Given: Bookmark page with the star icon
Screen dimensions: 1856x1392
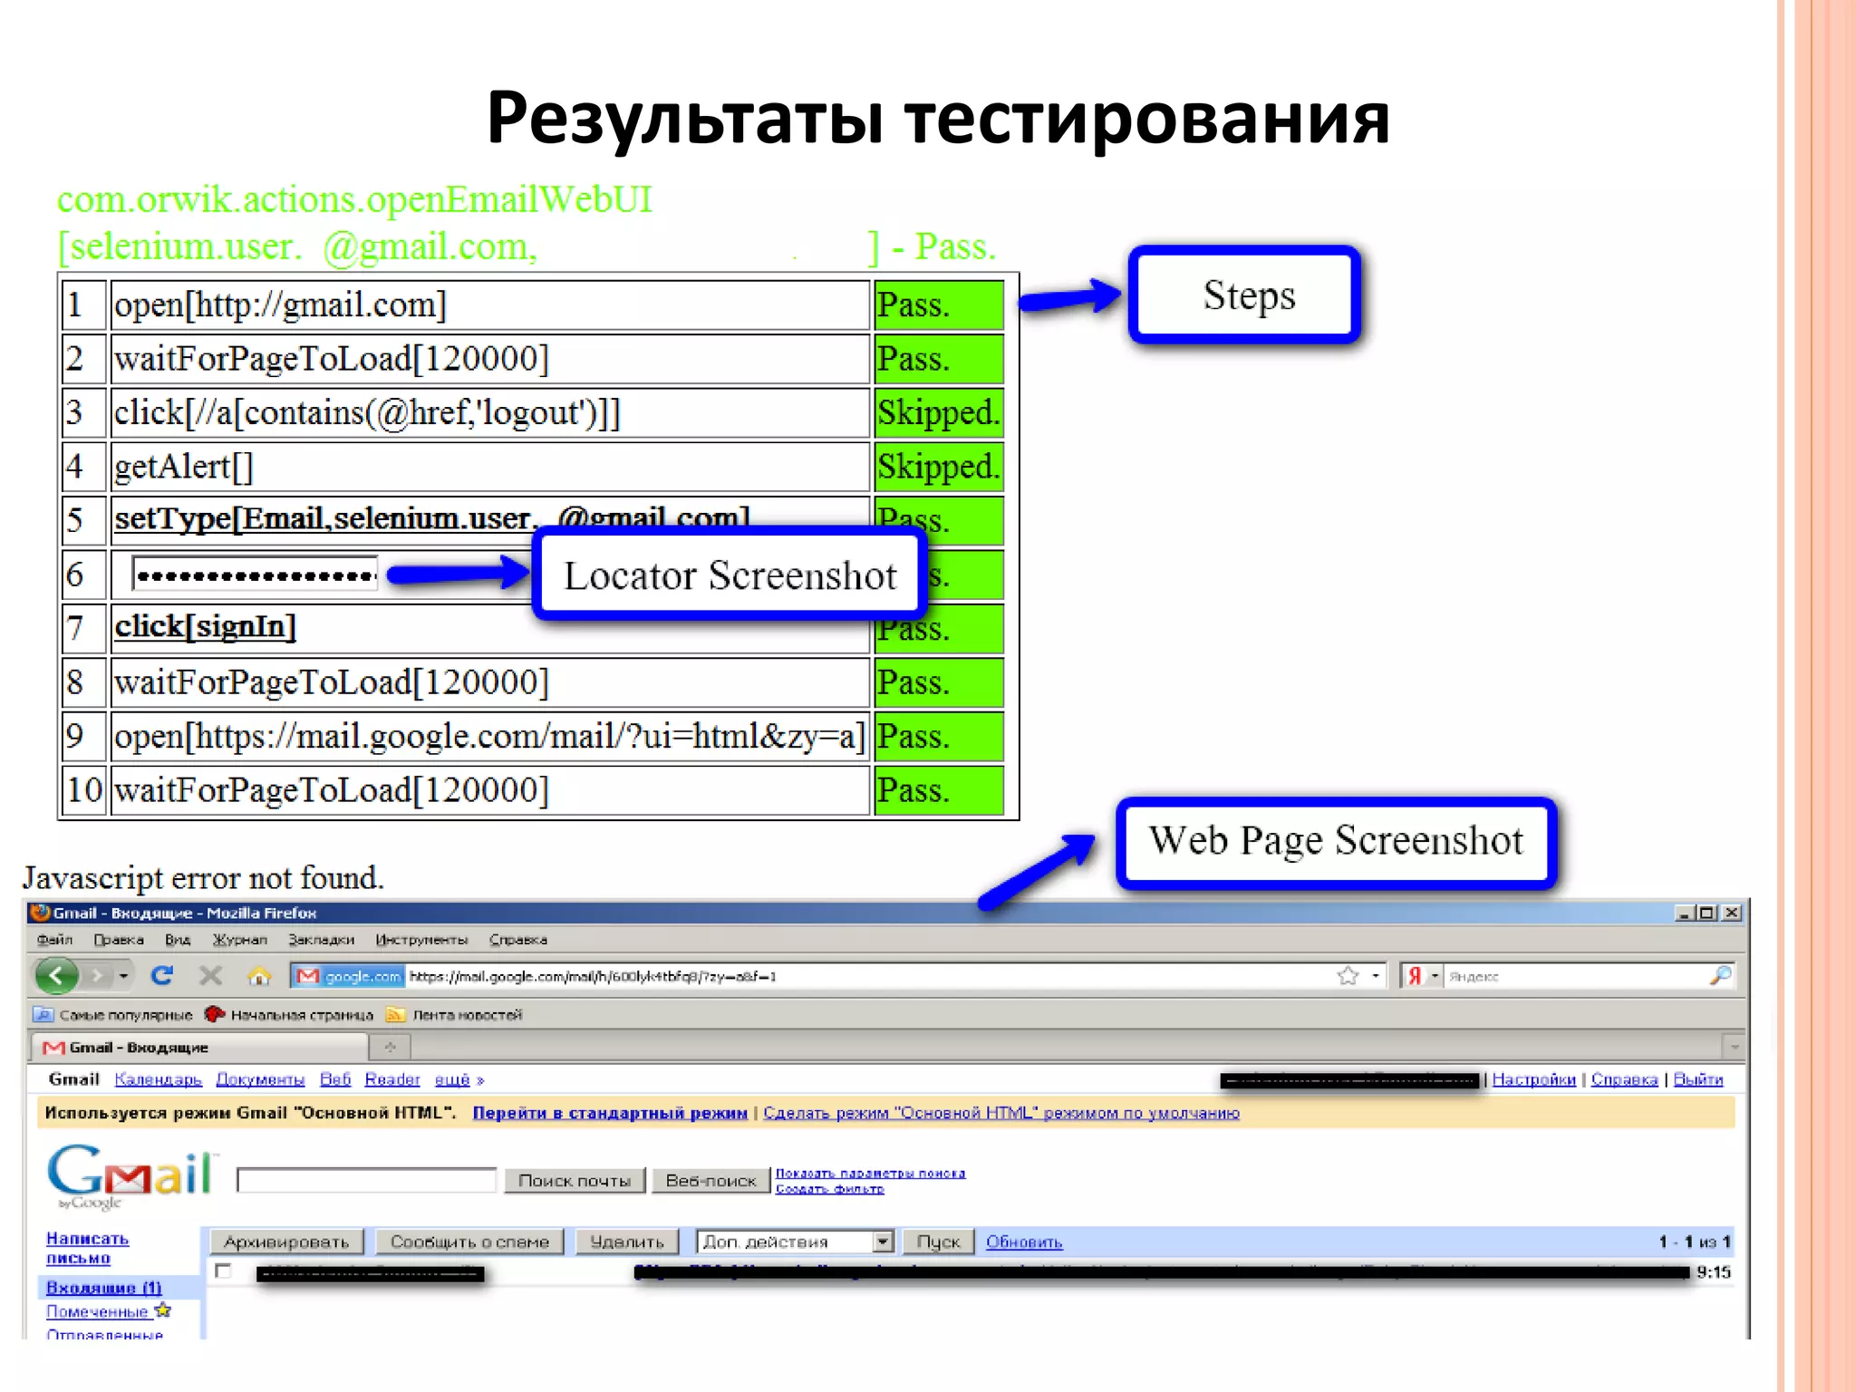Looking at the screenshot, I should click(1348, 976).
